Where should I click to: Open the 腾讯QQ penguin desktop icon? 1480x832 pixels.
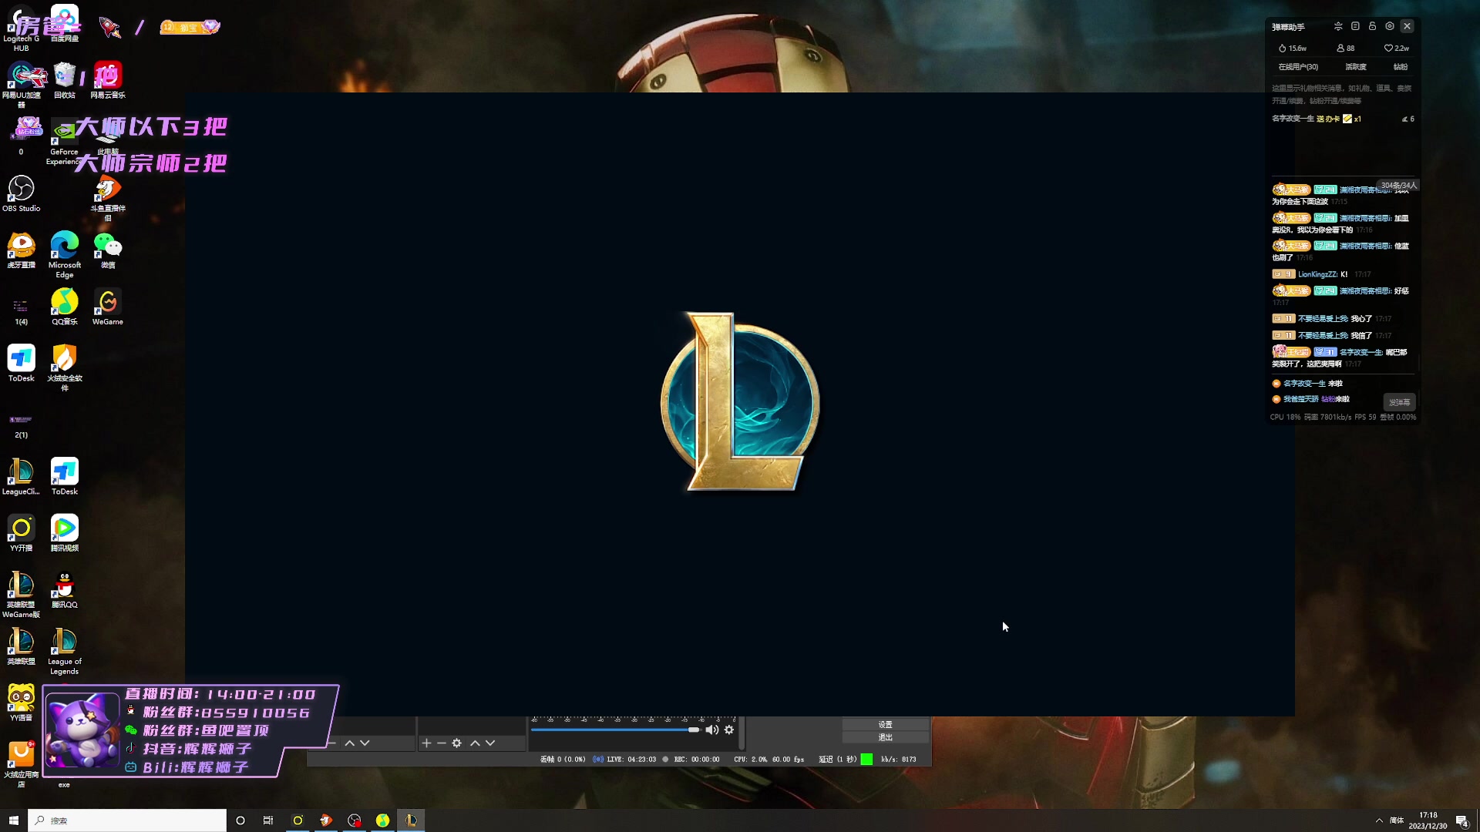tap(65, 590)
